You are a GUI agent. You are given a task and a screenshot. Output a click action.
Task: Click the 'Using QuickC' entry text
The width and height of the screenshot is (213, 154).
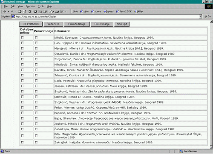pyautogui.click(x=85, y=108)
